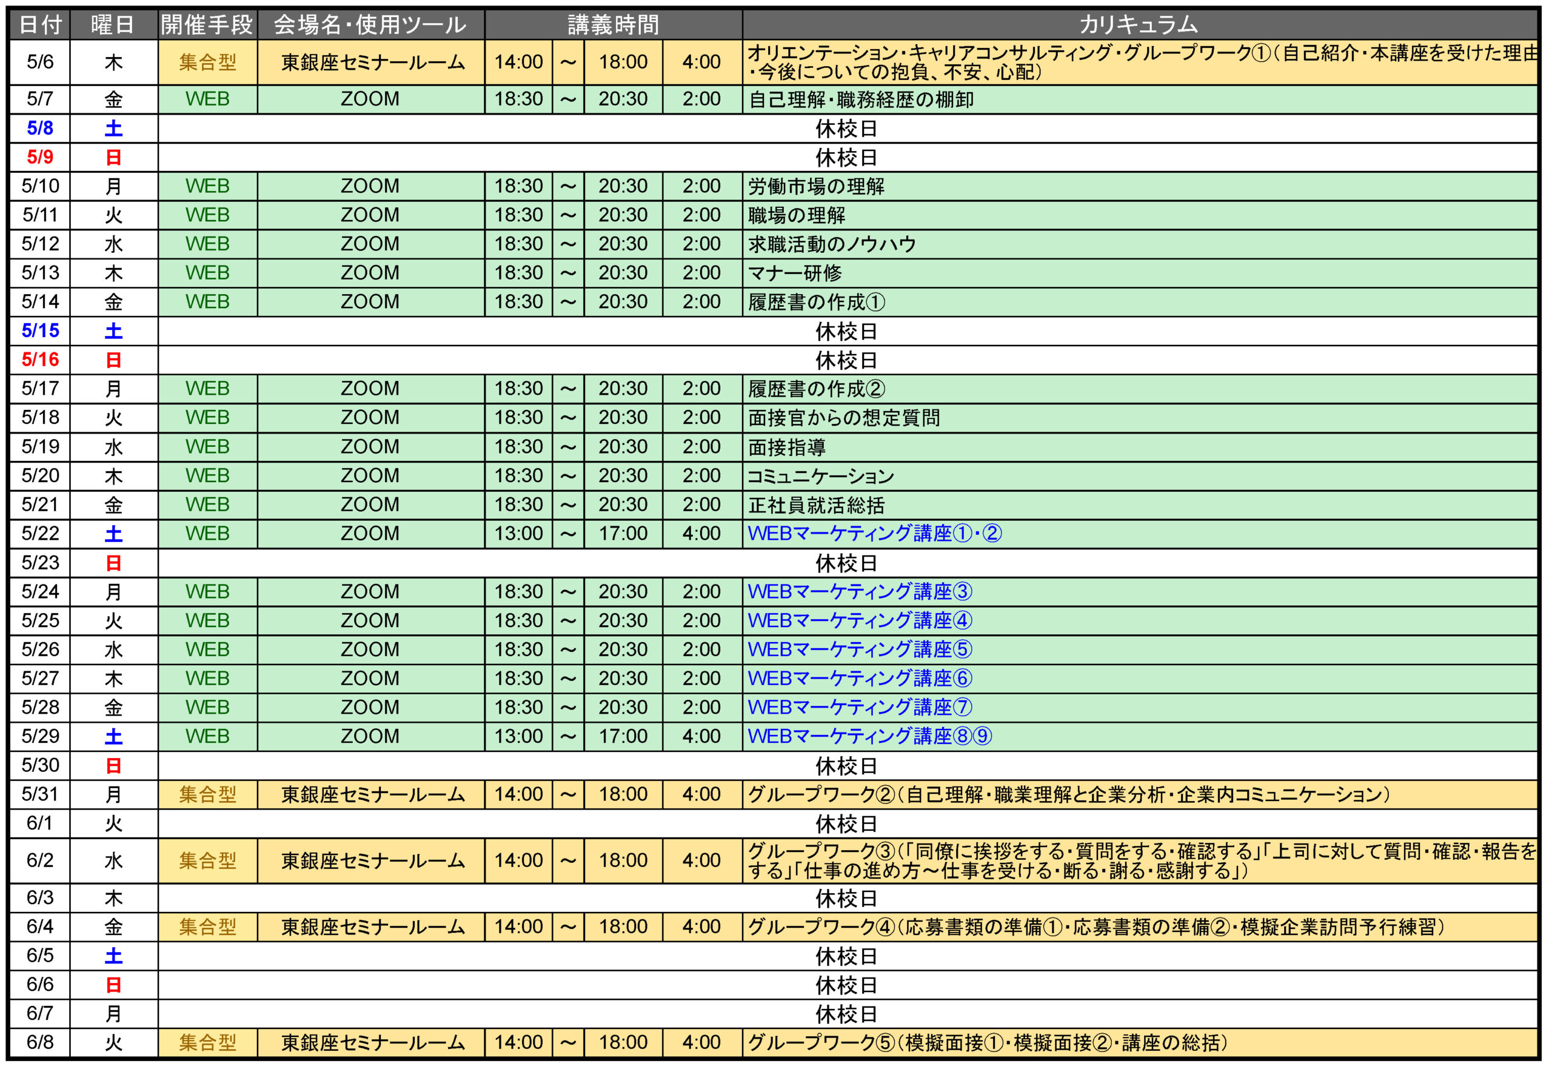
Task: Click the 講義時間 header cell
Action: 613,25
